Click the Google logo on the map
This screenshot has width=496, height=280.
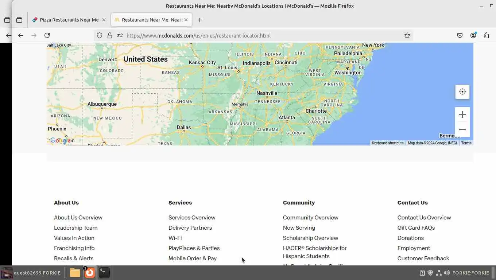(61, 141)
